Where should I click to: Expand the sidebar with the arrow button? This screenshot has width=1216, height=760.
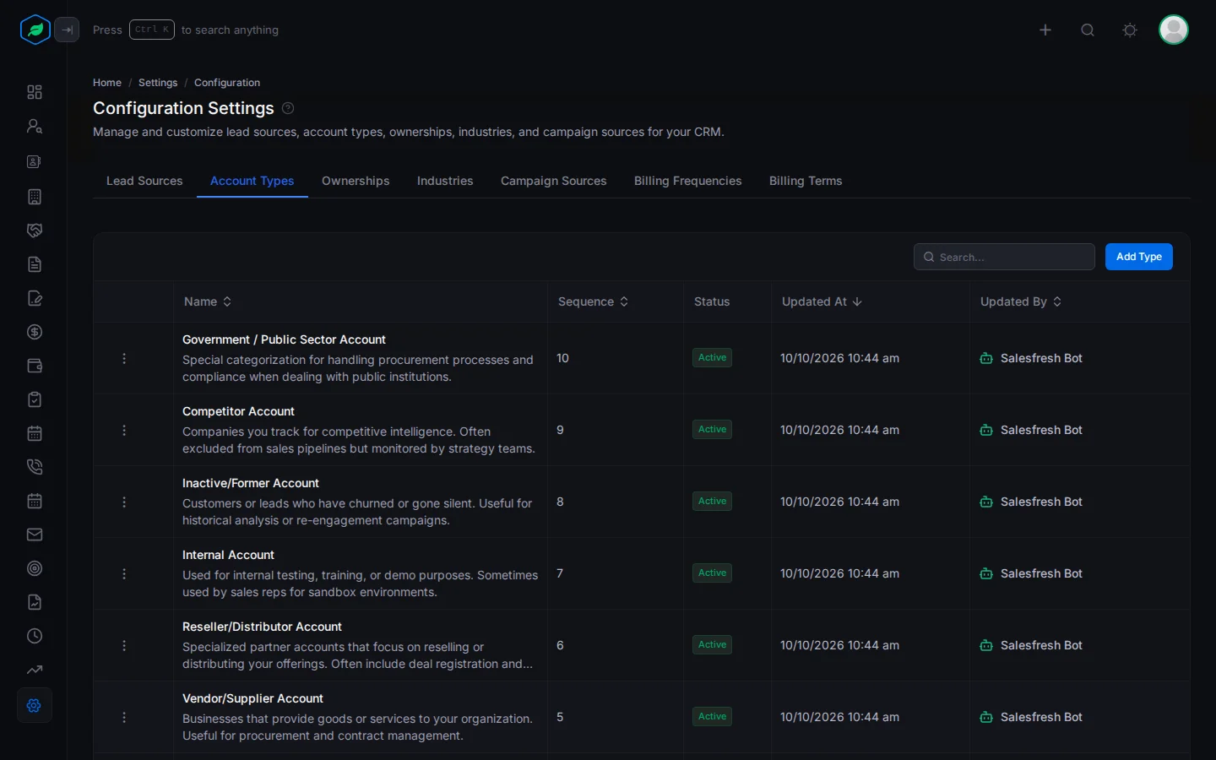(67, 30)
